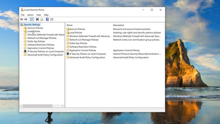
Task: Click the Back arrow toolbar icon
Action: 22,19
